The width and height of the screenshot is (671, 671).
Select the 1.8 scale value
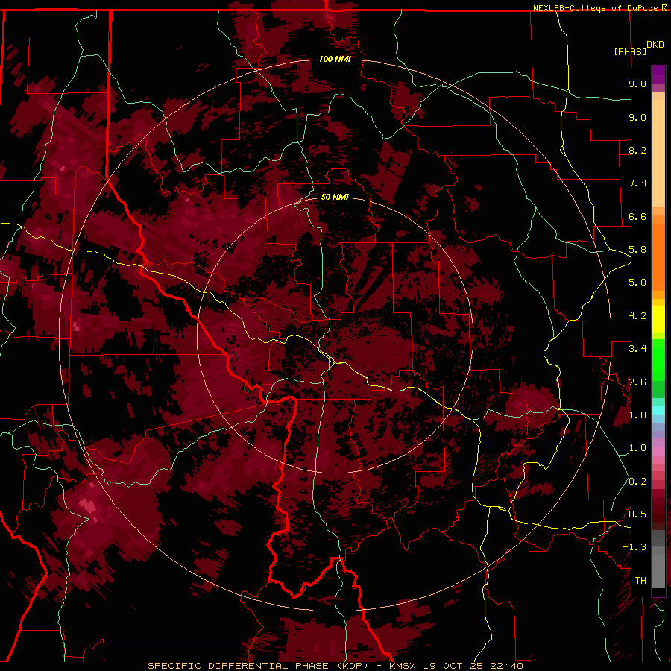[637, 415]
